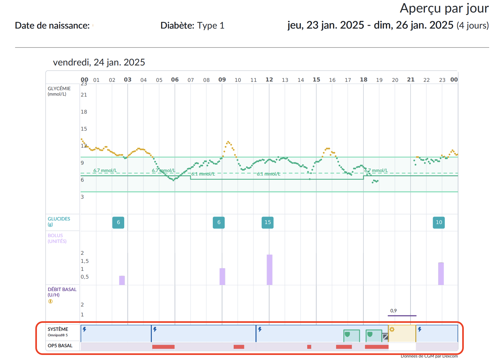Click the small red OP5 basal segment near 14:30
Image resolution: width=502 pixels, height=362 pixels.
(x=309, y=347)
